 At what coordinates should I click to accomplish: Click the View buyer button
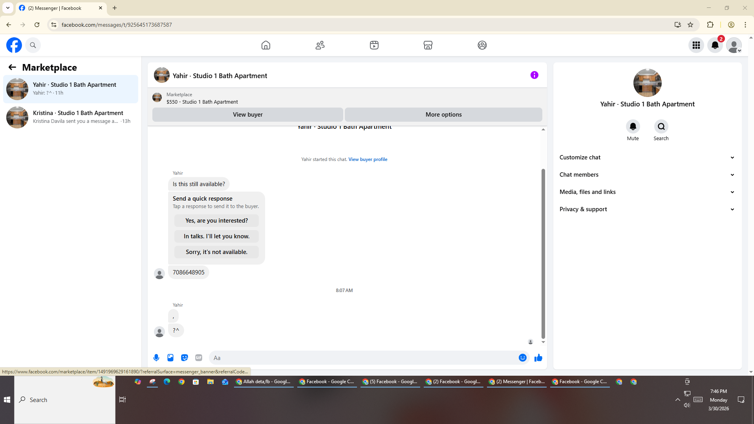click(x=247, y=115)
